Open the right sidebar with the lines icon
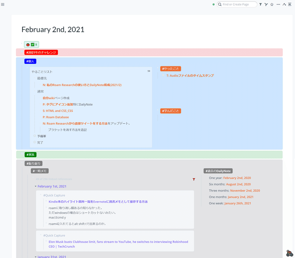Screen dimensions: 295x258 (290, 4)
